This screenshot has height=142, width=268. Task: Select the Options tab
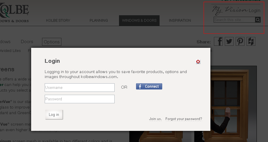pyautogui.click(x=52, y=42)
